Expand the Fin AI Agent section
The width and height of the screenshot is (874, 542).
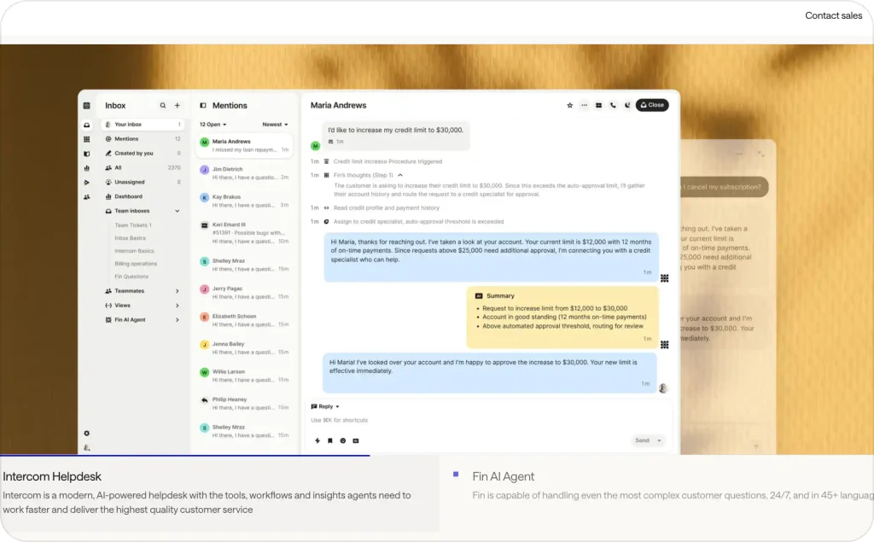[x=178, y=320]
